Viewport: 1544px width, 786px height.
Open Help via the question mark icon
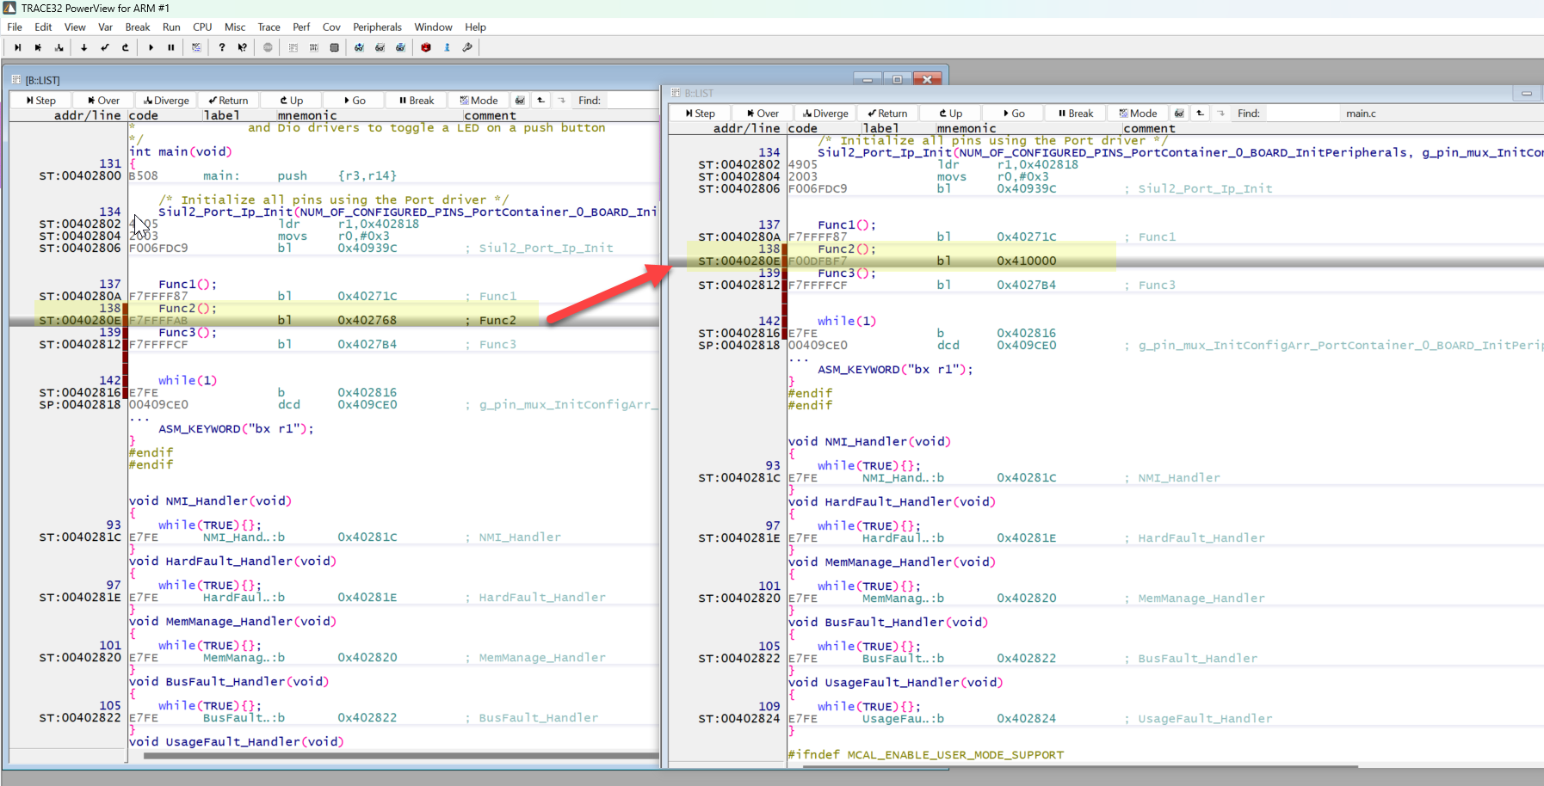(222, 47)
